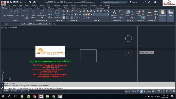Image resolution: width=176 pixels, height=99 pixels.
Task: Click the Multiline Text tool
Action: 114,14
